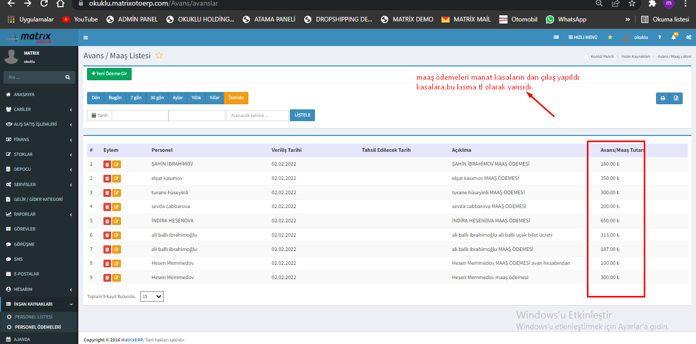Select the 30 gün date filter
This screenshot has height=344, width=696.
tap(157, 98)
